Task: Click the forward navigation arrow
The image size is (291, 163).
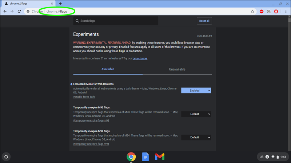Action: tap(12, 12)
